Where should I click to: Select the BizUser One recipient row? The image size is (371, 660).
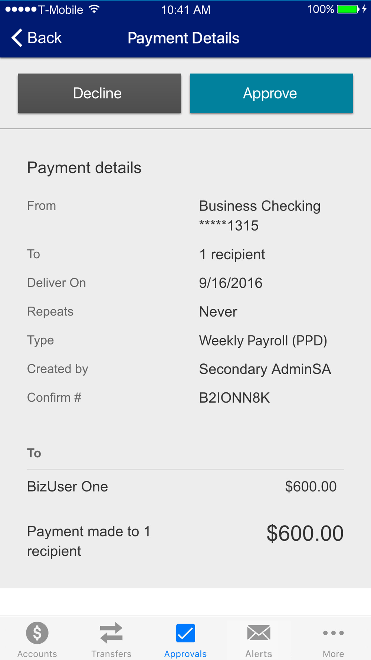pyautogui.click(x=185, y=487)
